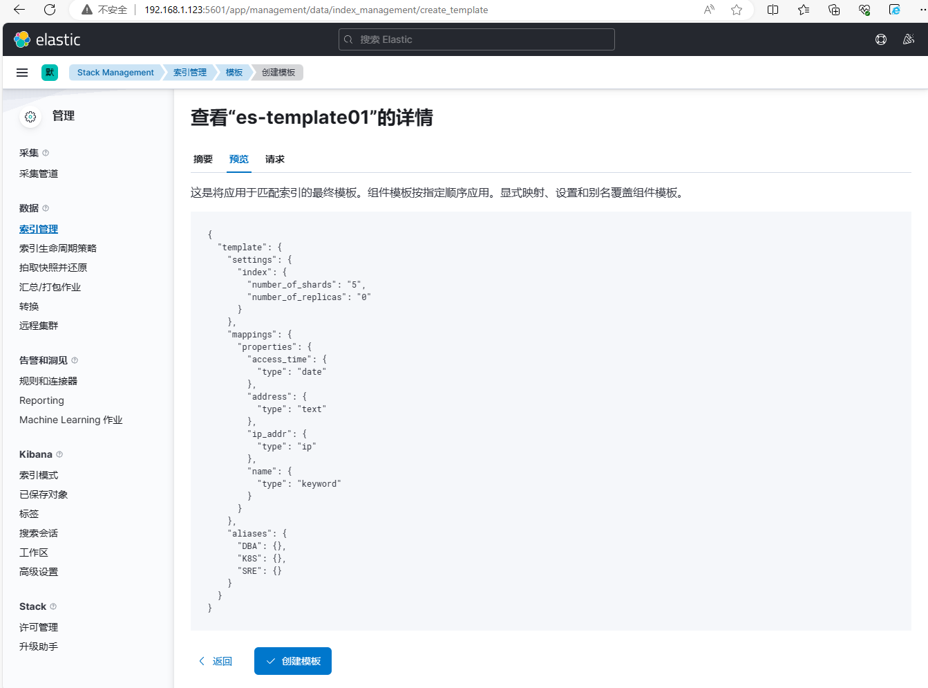The width and height of the screenshot is (928, 688).
Task: Select the 预览 tab
Action: point(239,159)
